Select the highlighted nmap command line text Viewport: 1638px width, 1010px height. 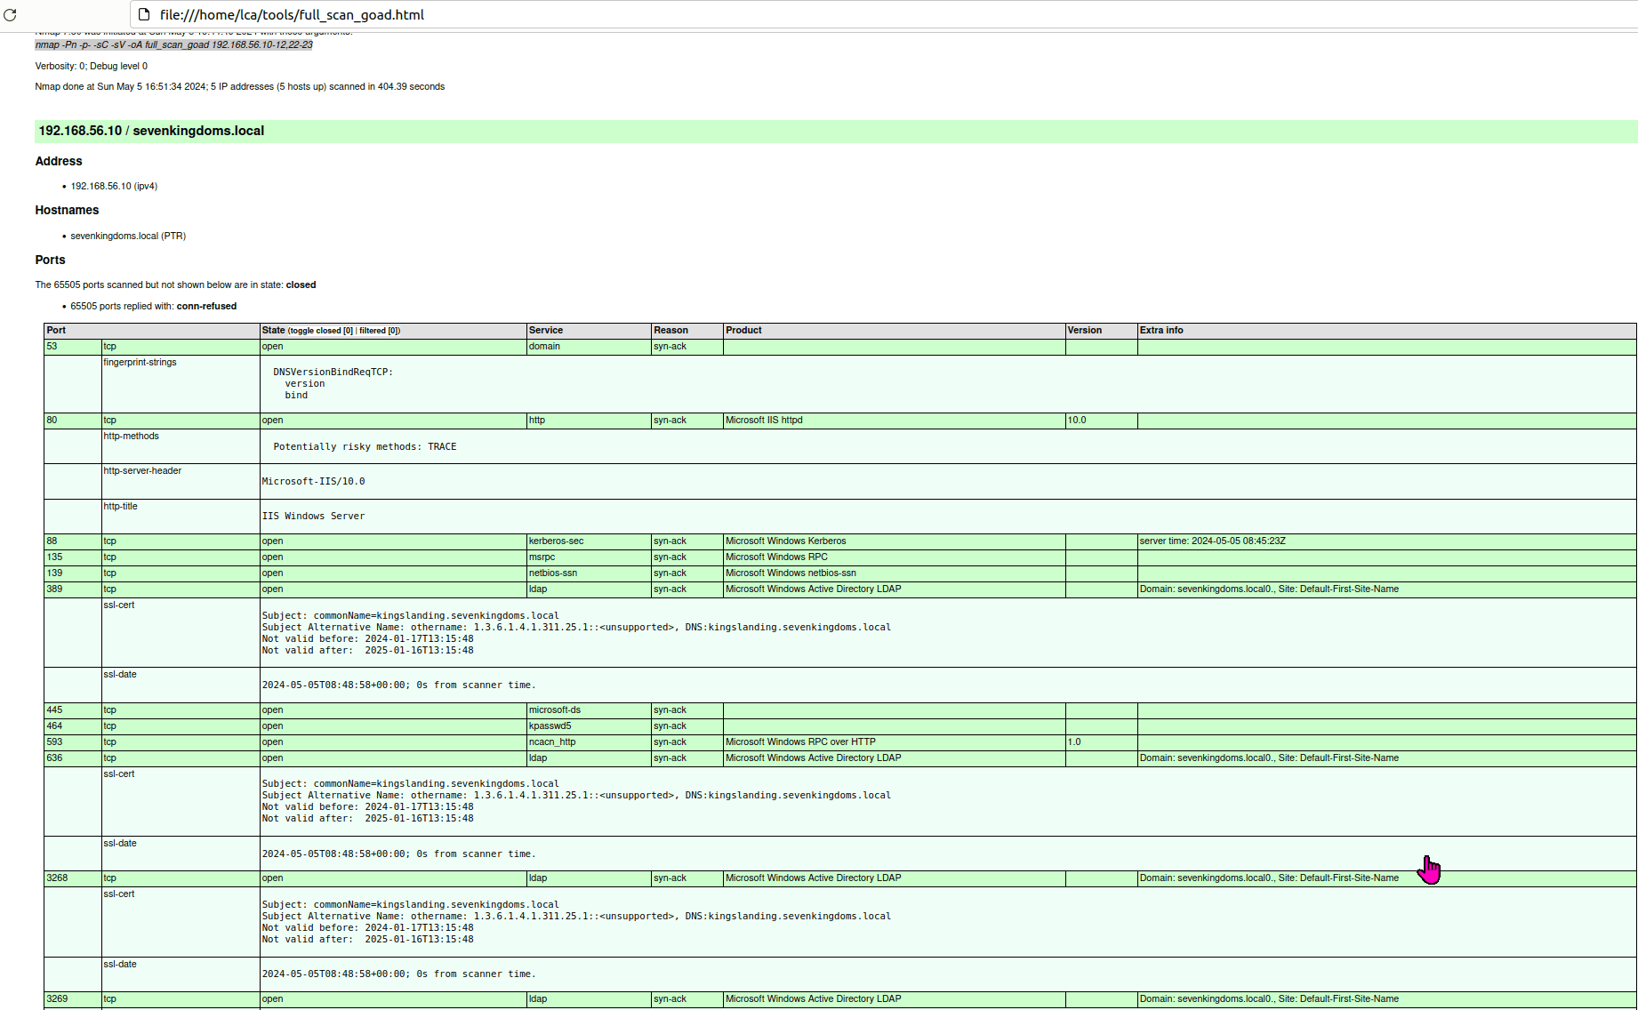point(173,44)
